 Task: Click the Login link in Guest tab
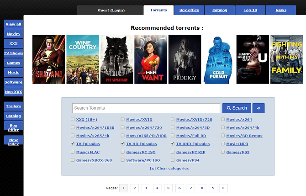click(118, 11)
